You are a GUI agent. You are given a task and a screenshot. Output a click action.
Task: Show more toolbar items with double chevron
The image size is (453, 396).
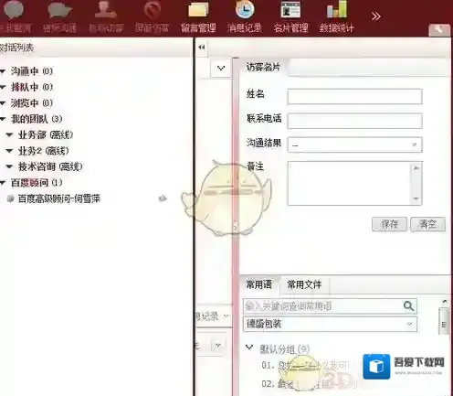(x=376, y=16)
